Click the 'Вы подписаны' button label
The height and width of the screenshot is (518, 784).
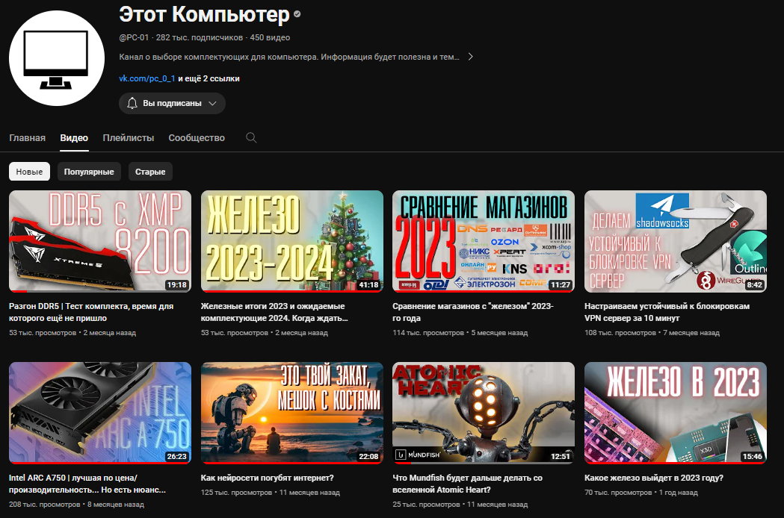[172, 104]
